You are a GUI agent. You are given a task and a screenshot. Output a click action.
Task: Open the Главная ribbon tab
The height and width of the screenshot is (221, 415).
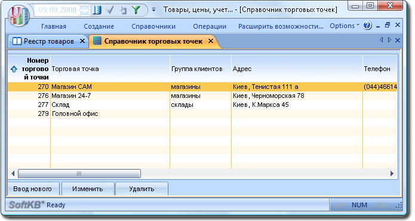(x=54, y=26)
